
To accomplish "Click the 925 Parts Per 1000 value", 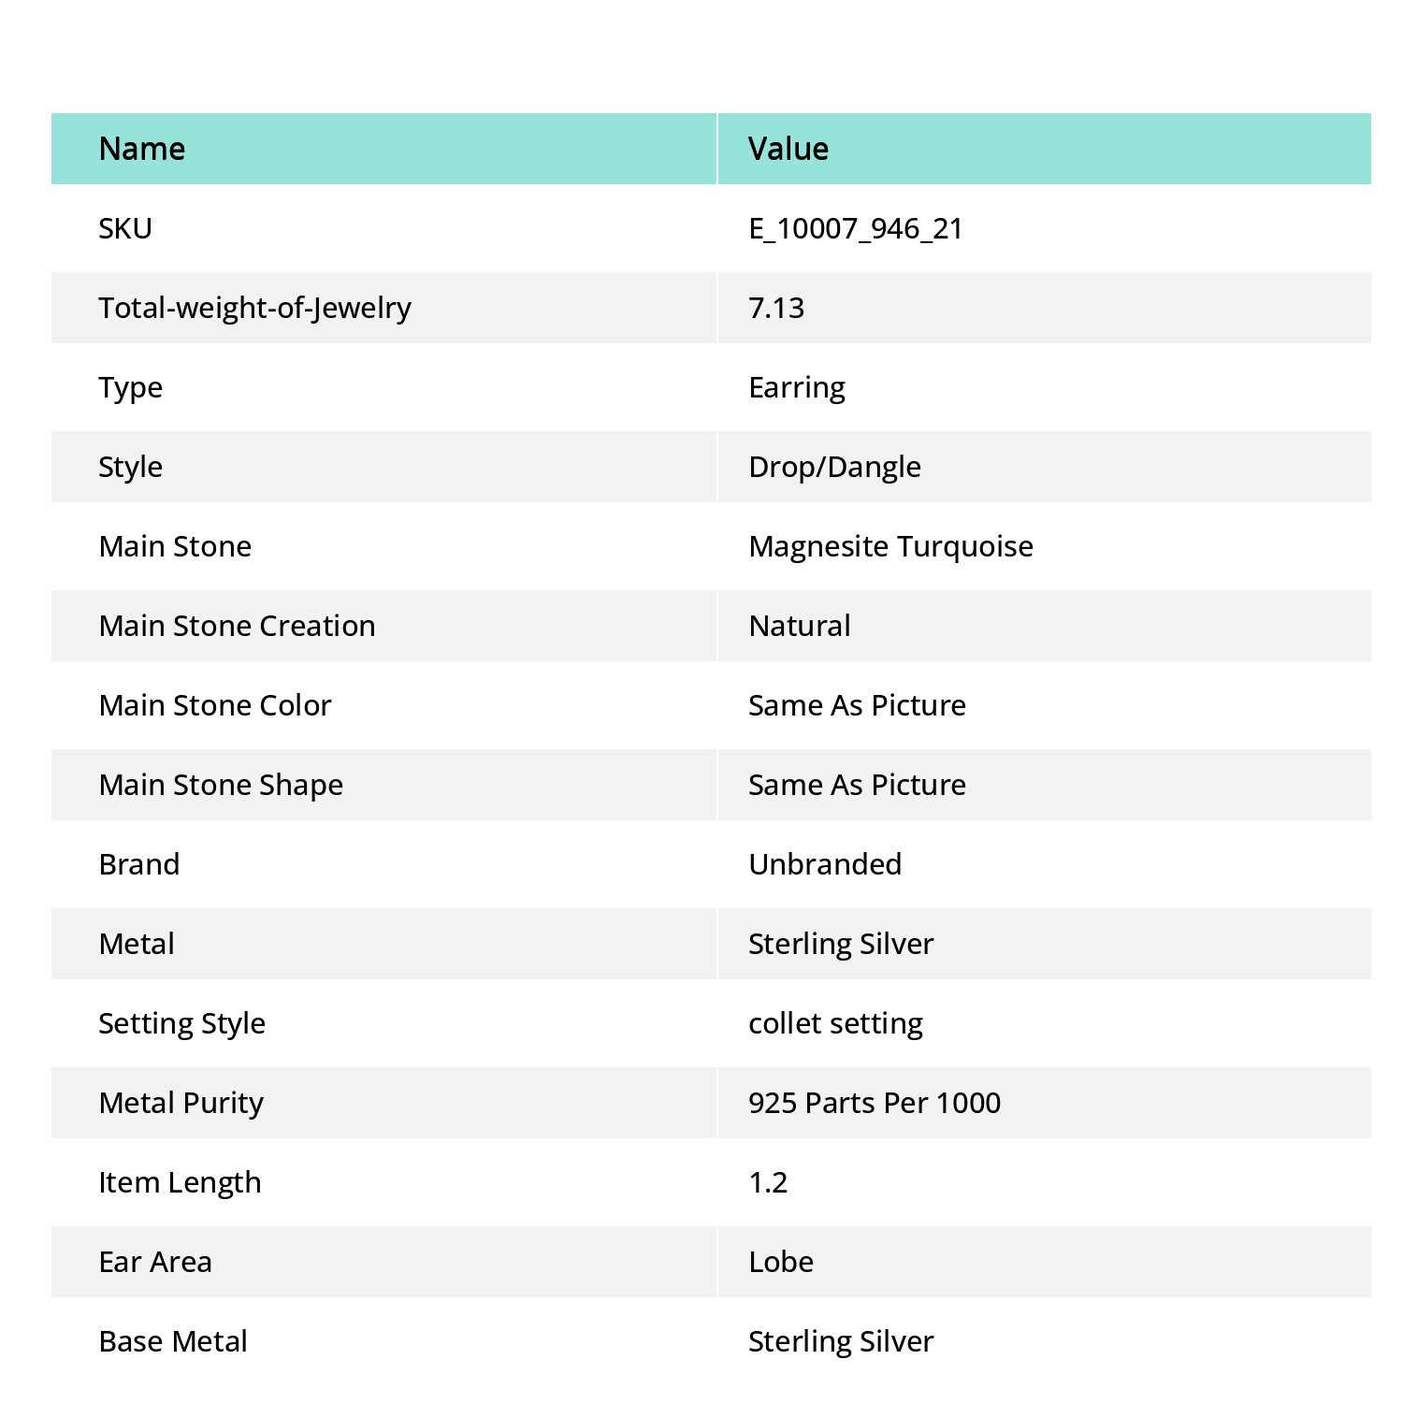I will (875, 1103).
